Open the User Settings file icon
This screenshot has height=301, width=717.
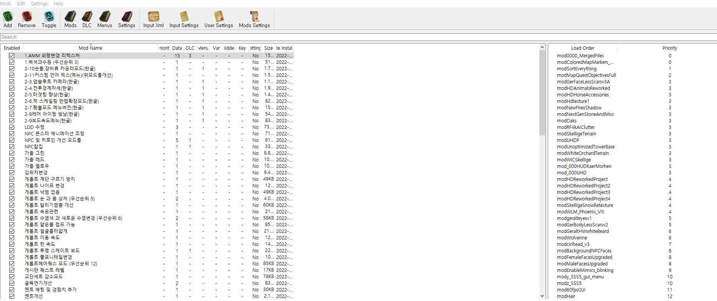click(x=219, y=16)
